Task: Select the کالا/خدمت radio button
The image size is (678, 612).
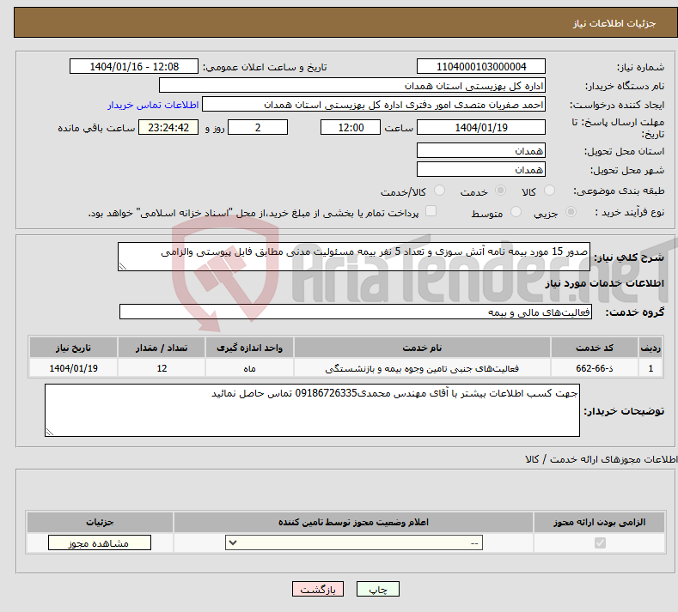Action: point(439,191)
